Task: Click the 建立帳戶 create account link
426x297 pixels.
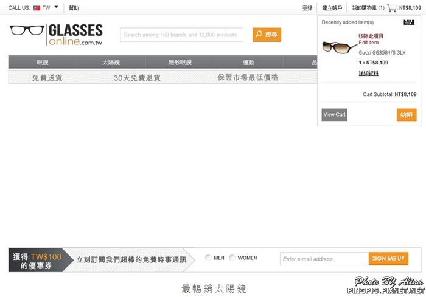Action: (332, 8)
